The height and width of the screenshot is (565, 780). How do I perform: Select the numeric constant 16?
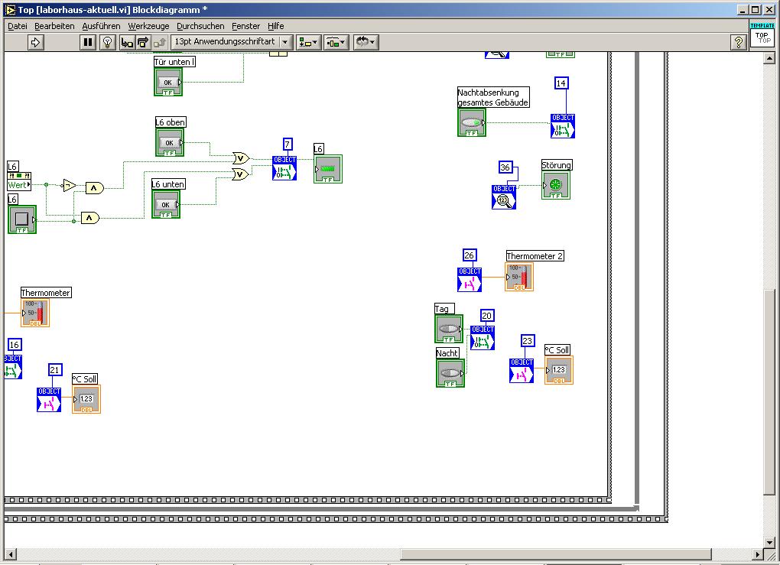pyautogui.click(x=15, y=345)
